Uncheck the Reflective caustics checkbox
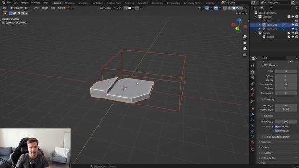 point(276,126)
